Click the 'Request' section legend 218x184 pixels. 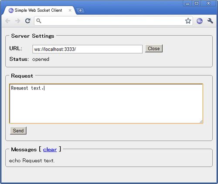pyautogui.click(x=22, y=76)
